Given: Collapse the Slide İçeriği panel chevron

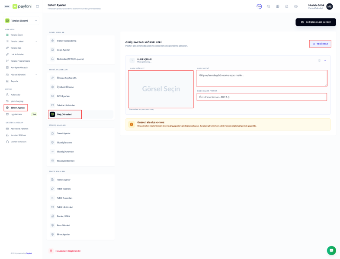Looking at the screenshot, I should (x=325, y=60).
